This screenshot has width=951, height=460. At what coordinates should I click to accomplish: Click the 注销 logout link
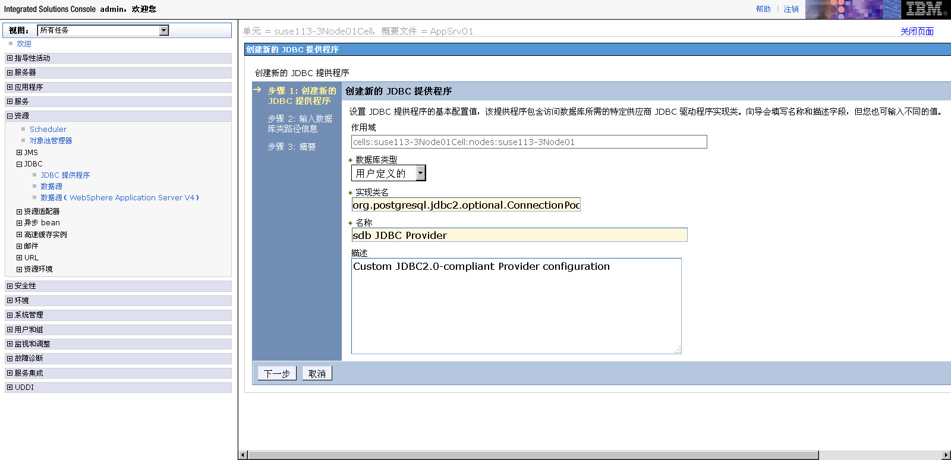[791, 9]
